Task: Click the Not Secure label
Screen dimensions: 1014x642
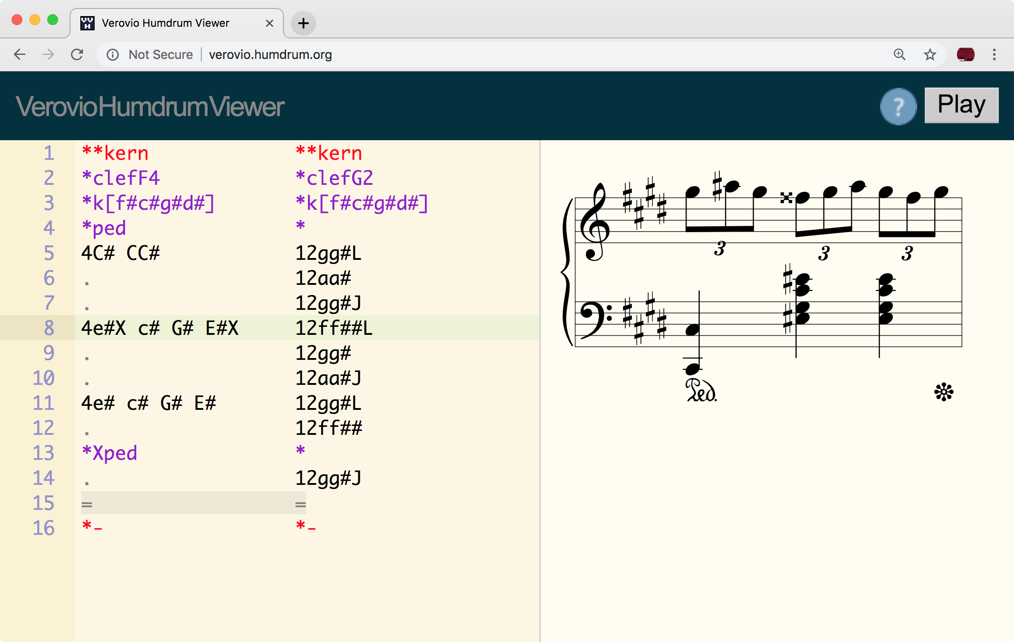Action: click(161, 54)
